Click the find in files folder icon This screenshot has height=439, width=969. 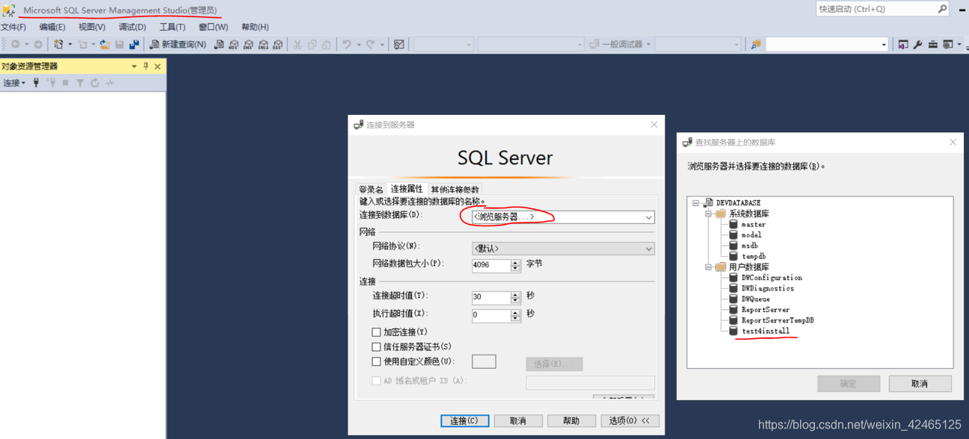coord(756,45)
